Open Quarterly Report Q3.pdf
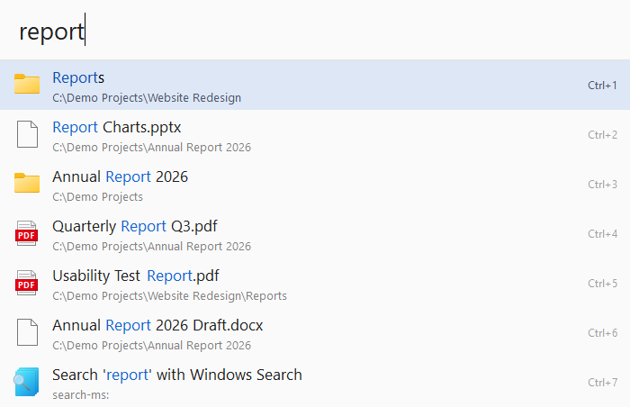The width and height of the screenshot is (630, 407). coord(315,233)
